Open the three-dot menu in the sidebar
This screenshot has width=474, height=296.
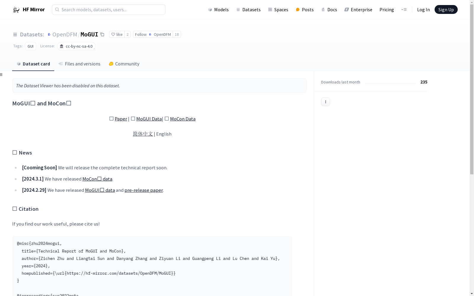326,102
